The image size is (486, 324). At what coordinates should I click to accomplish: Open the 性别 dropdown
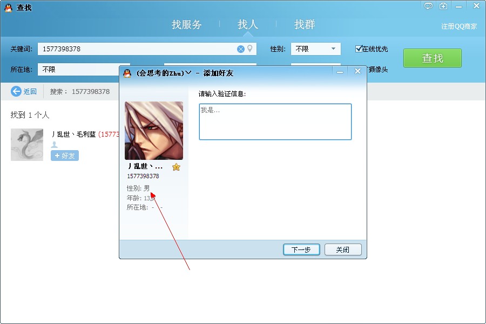(315, 49)
